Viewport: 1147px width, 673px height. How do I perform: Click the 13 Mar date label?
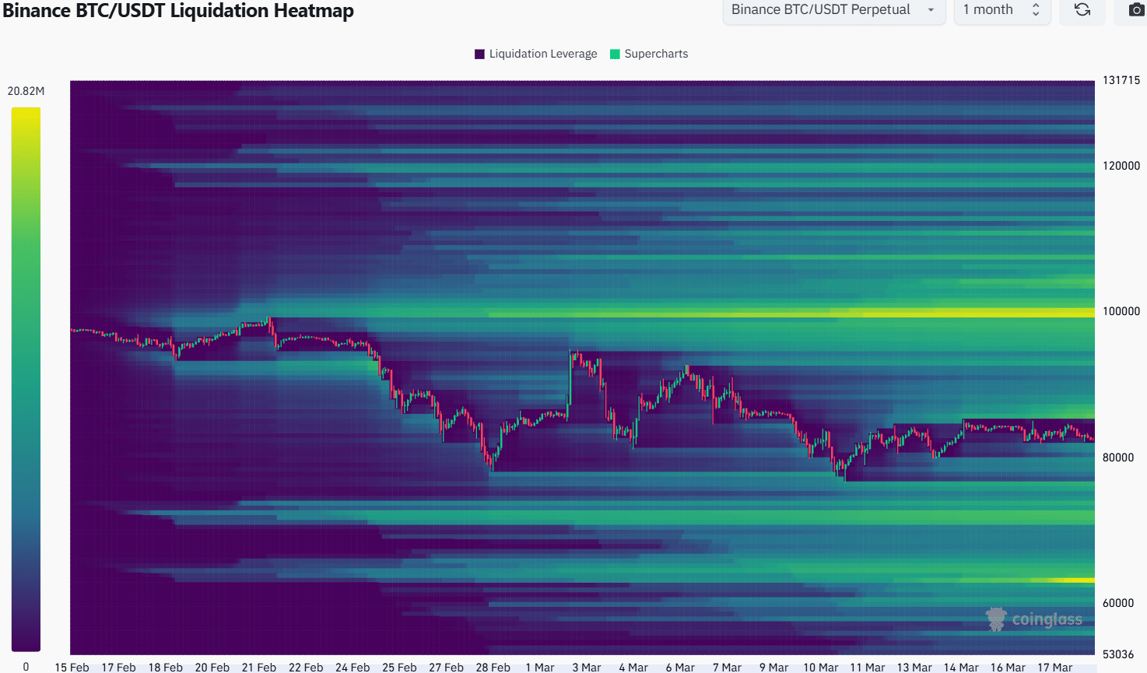[x=914, y=668]
